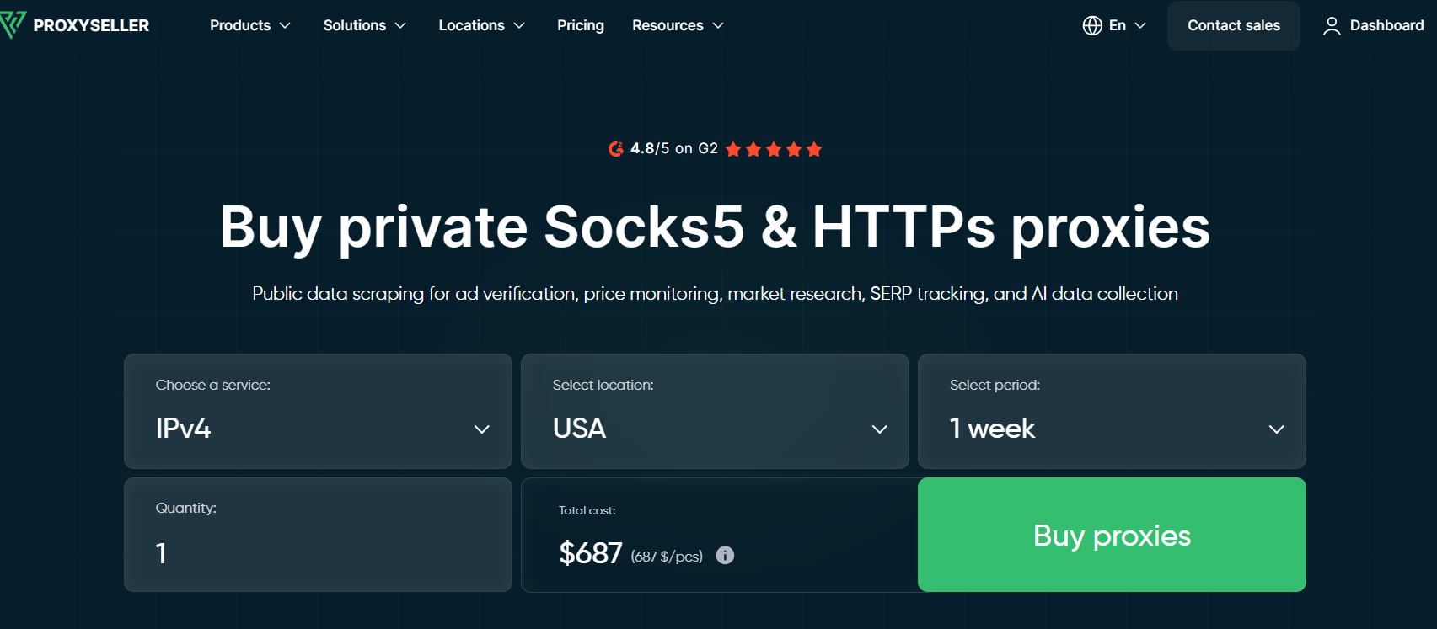Click the chevron beside the En language selector
Viewport: 1437px width, 629px height.
click(x=1140, y=26)
